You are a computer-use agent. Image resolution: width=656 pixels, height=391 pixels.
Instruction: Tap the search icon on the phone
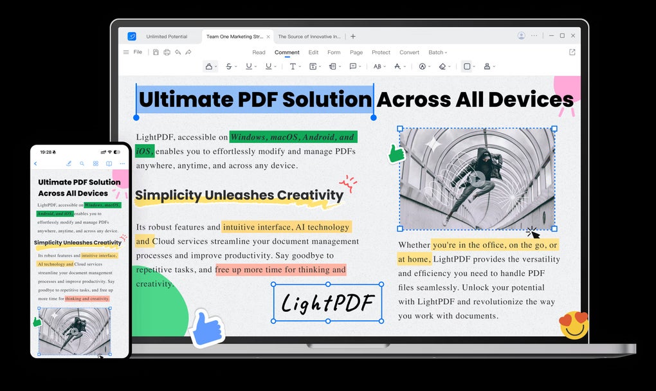point(82,163)
